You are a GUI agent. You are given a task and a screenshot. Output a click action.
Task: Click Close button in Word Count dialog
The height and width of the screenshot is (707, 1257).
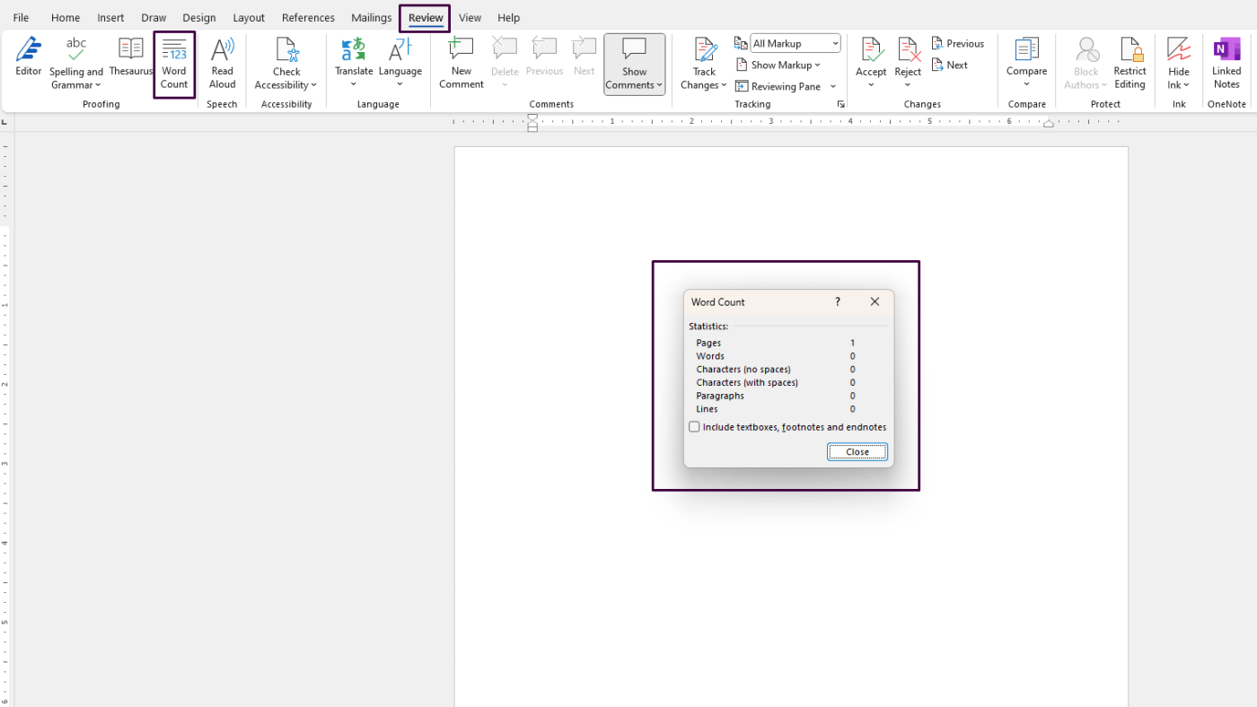857,452
